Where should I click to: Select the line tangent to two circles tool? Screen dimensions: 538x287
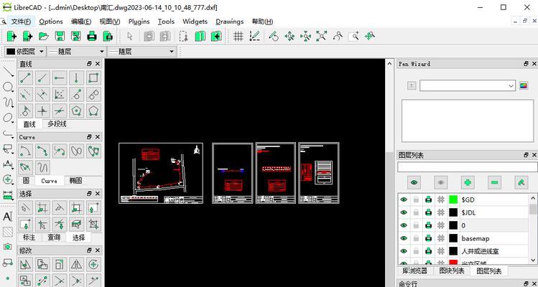(x=93, y=94)
